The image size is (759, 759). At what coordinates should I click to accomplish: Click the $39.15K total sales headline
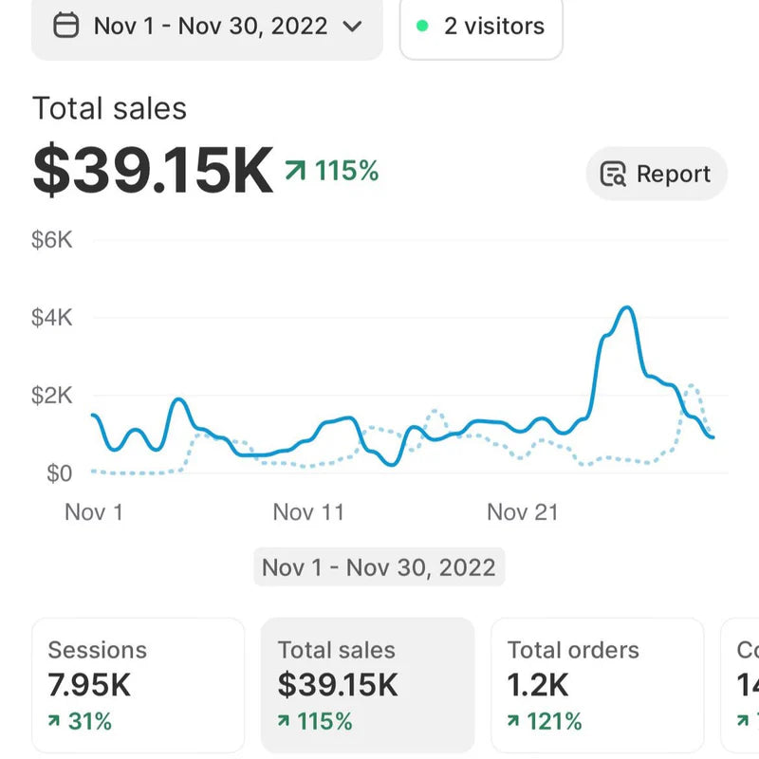(x=153, y=172)
